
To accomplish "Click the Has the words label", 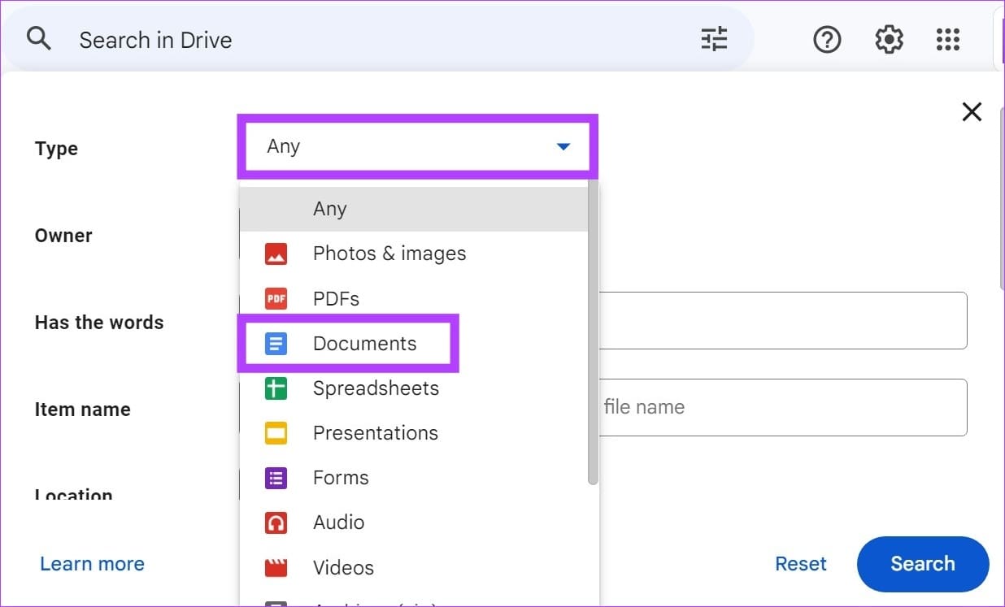I will coord(99,323).
